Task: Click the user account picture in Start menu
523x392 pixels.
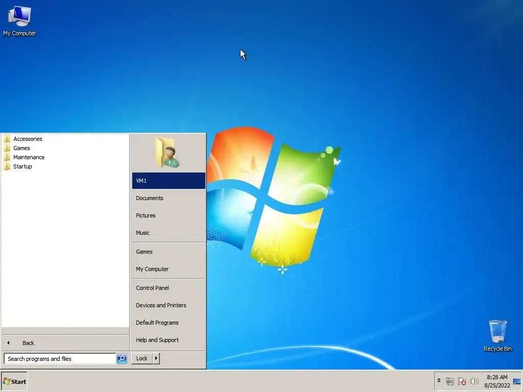Action: pyautogui.click(x=168, y=152)
